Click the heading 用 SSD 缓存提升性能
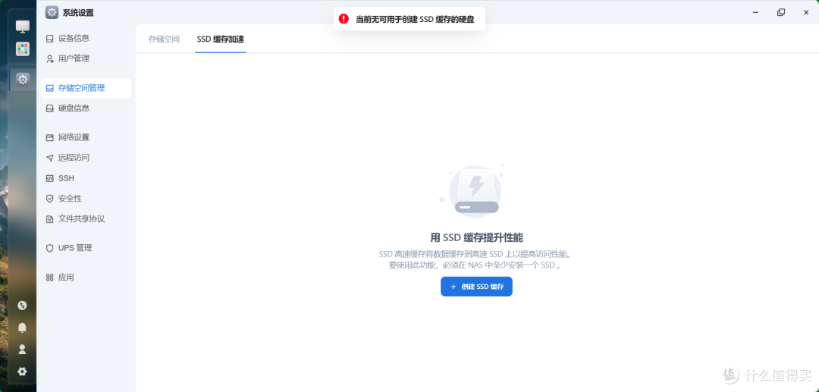Image resolution: width=819 pixels, height=392 pixels. pos(476,238)
